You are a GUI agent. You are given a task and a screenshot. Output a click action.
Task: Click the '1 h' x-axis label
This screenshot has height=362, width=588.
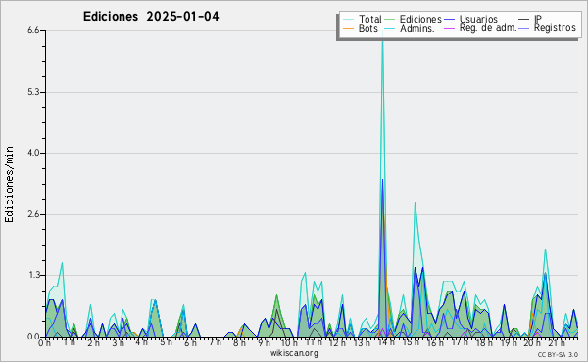pos(69,342)
